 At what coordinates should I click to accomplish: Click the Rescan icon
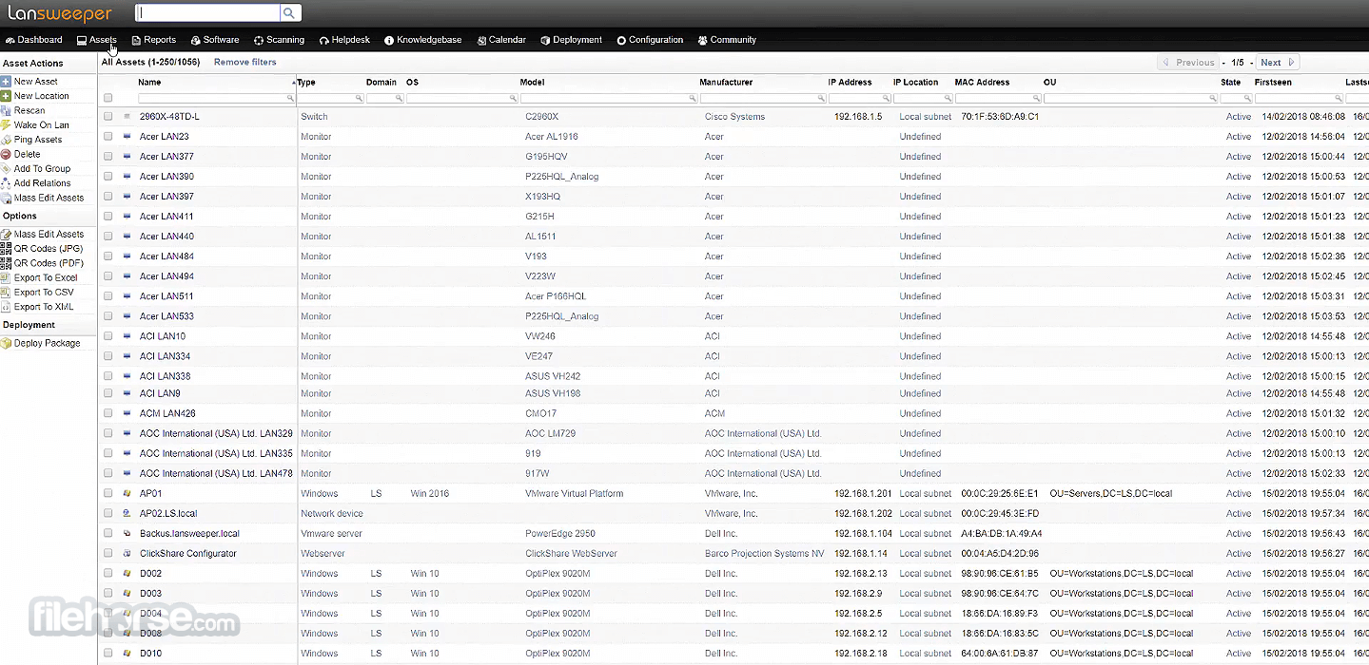6,110
